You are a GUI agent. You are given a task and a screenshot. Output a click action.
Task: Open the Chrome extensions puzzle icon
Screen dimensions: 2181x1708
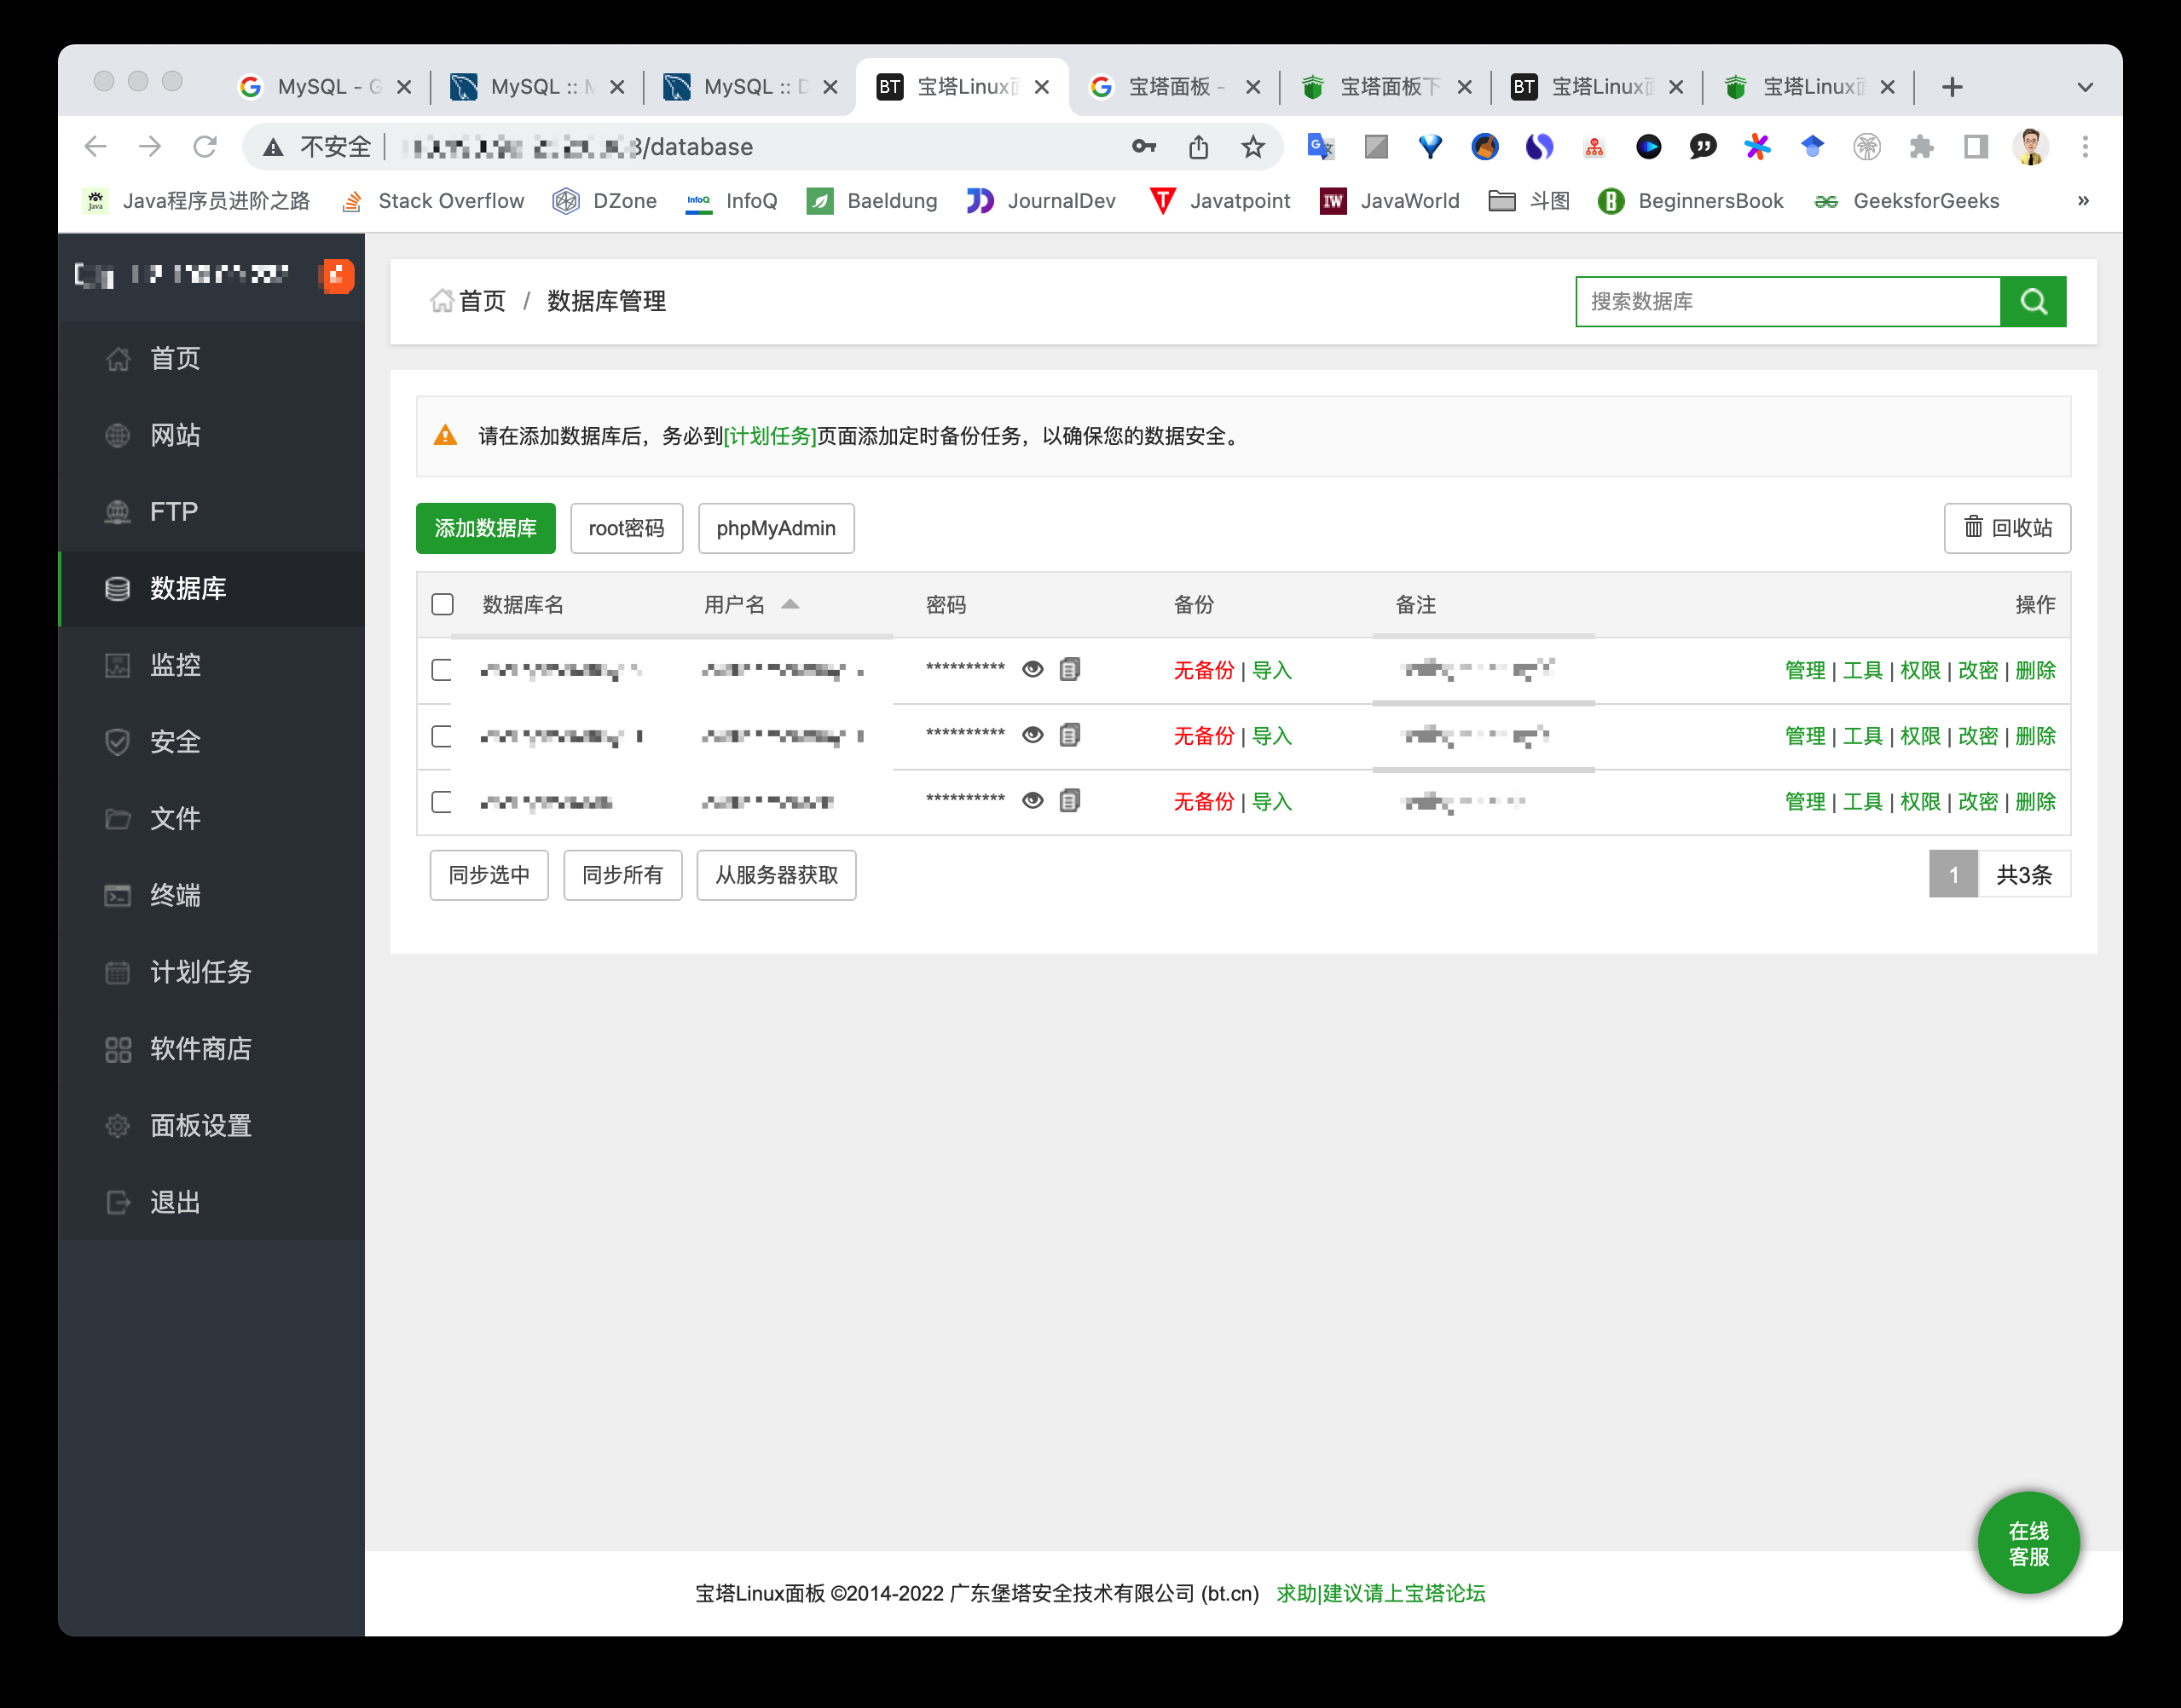click(1920, 147)
